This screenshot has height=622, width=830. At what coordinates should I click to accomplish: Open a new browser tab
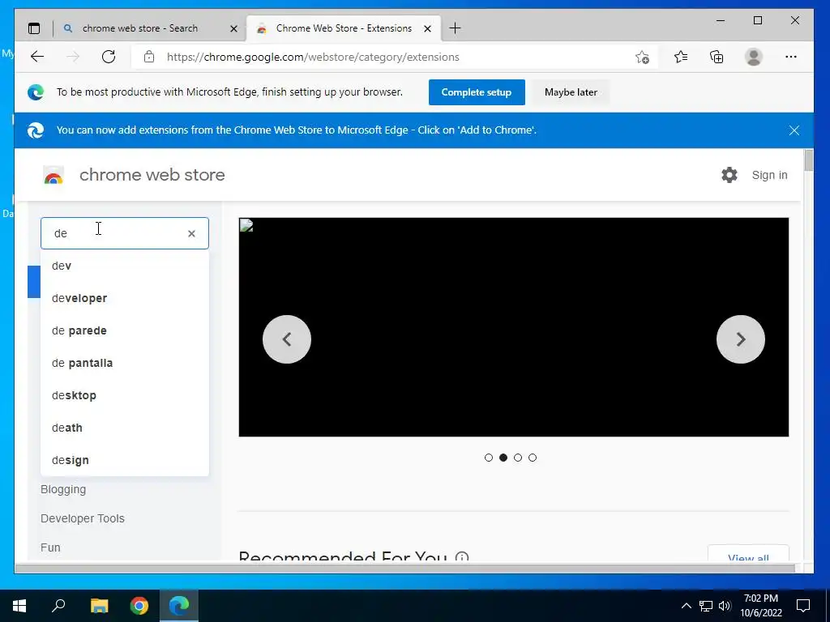click(455, 28)
